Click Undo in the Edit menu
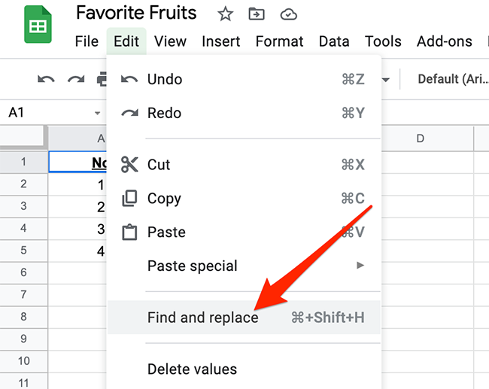The height and width of the screenshot is (389, 489). [x=165, y=79]
